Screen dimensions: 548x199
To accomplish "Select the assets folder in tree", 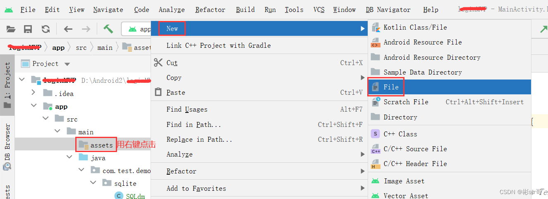I will click(x=101, y=145).
